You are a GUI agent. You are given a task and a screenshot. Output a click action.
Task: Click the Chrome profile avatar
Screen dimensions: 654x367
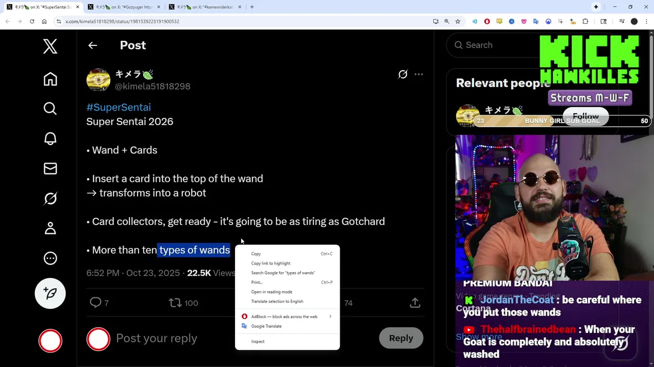point(634,21)
